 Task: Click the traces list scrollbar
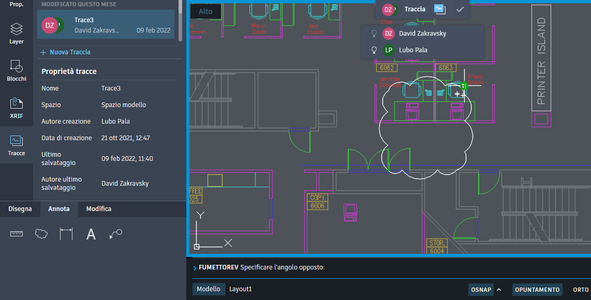(180, 21)
